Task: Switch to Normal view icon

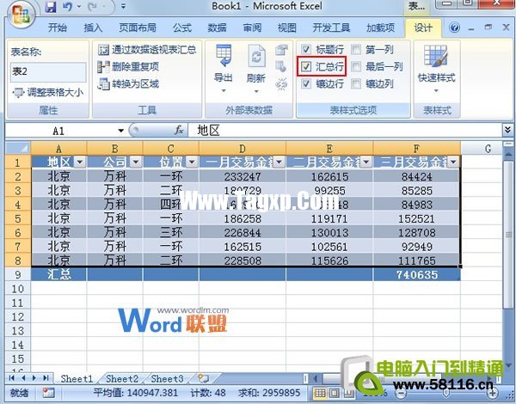Action: [x=320, y=393]
